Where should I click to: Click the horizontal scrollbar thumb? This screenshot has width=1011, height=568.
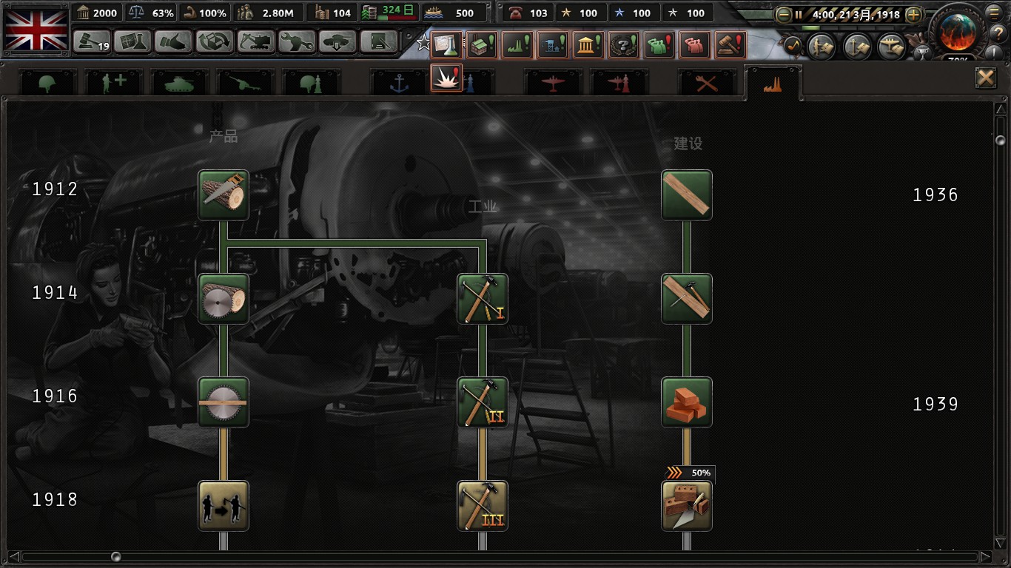115,556
